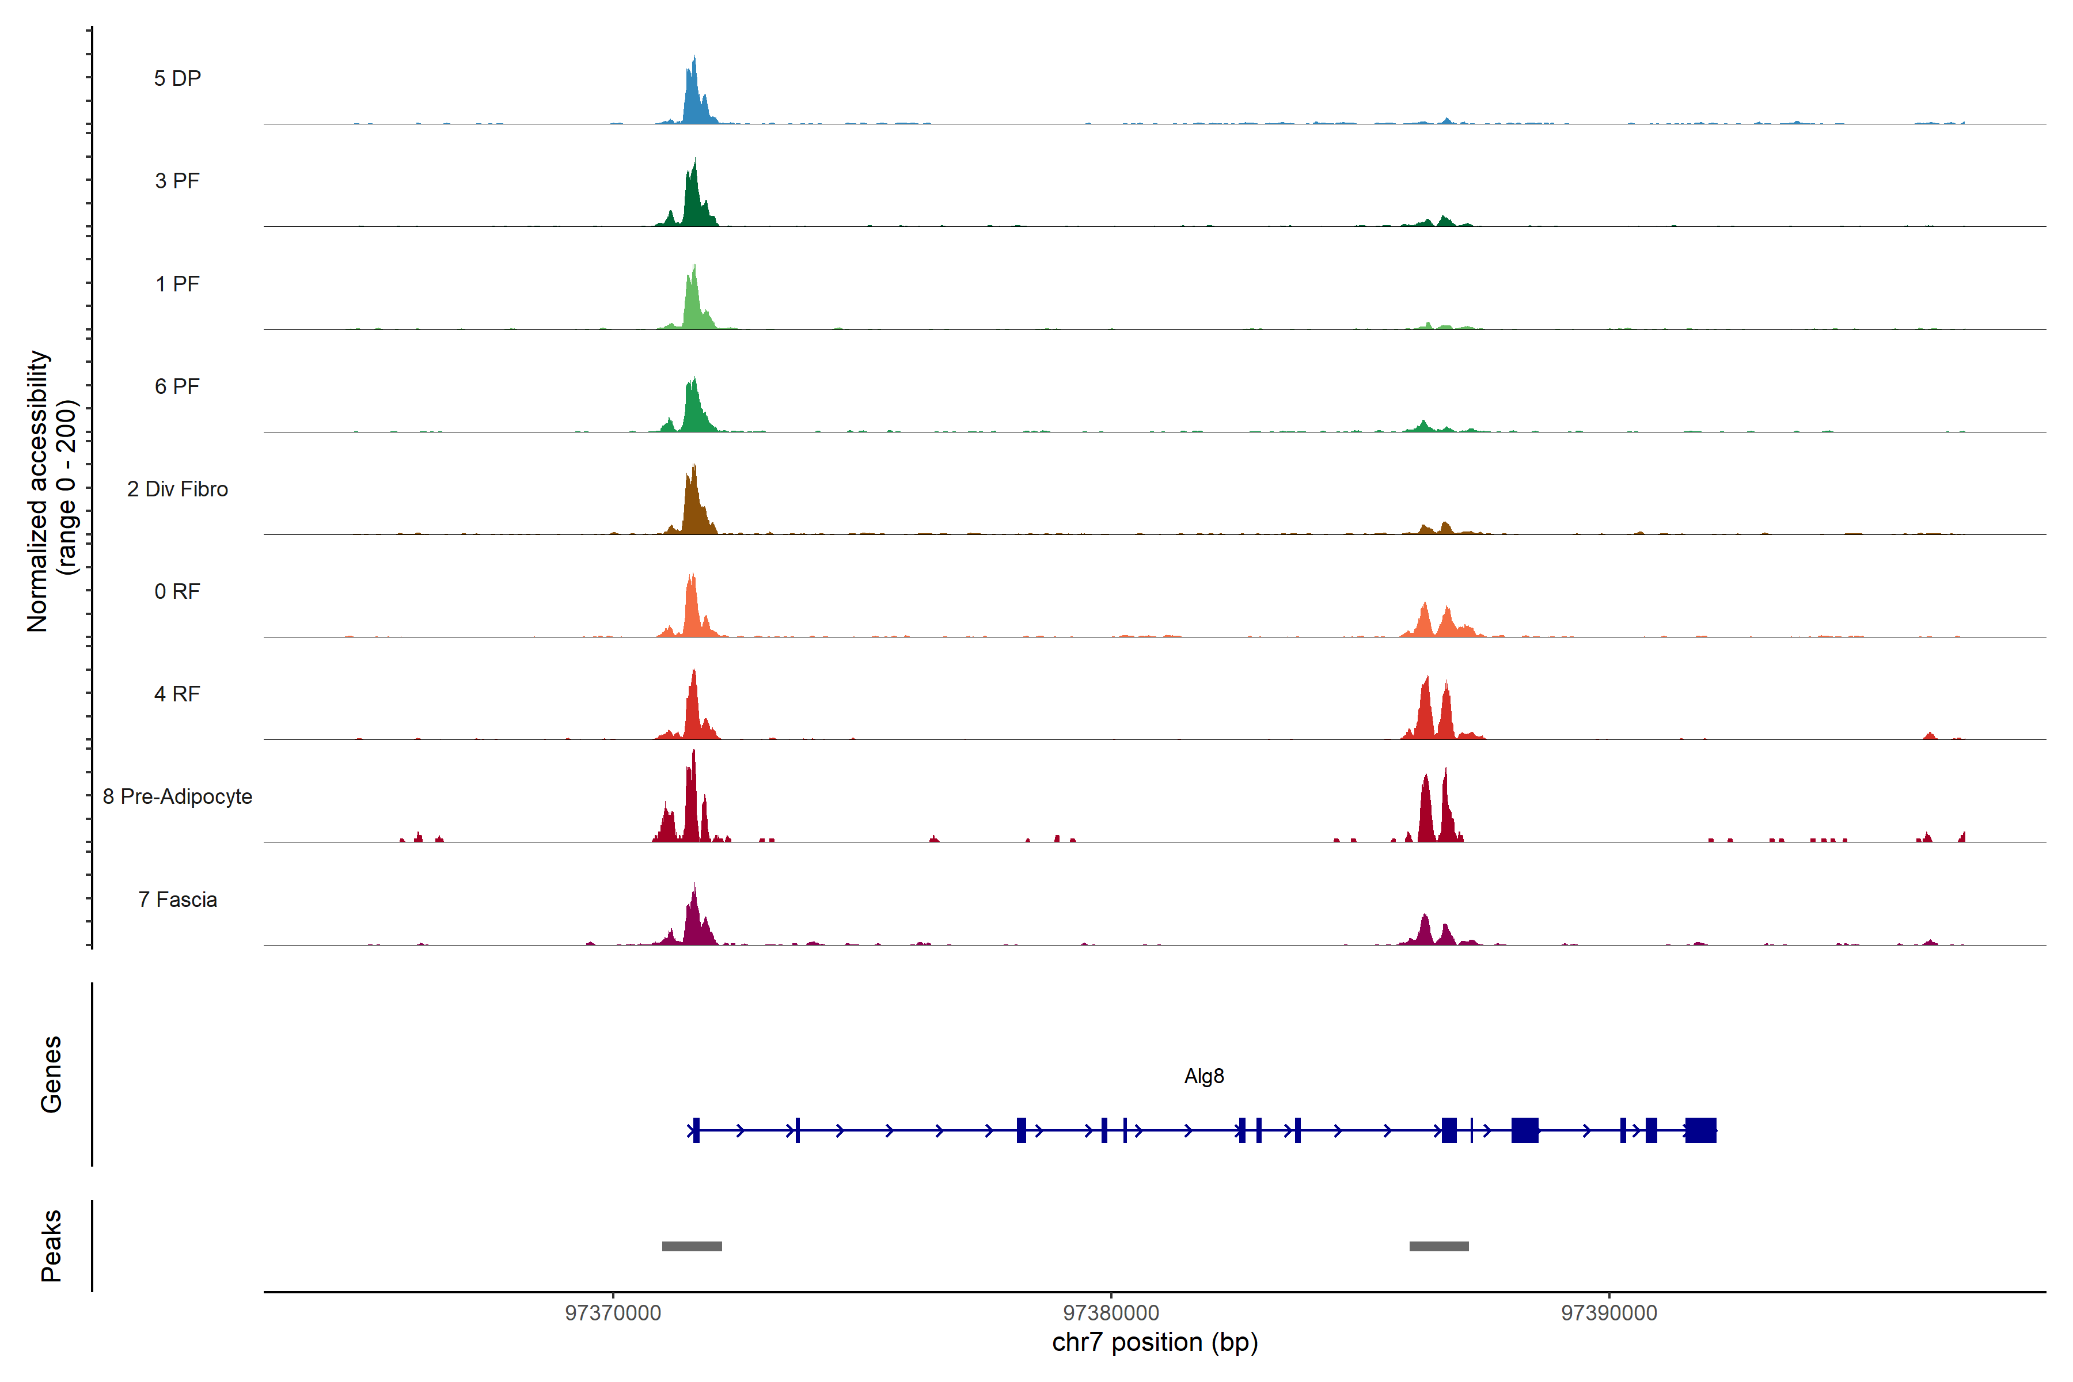Image resolution: width=2073 pixels, height=1382 pixels.
Task: Click the Alg8 gene name label
Action: click(x=1204, y=1076)
